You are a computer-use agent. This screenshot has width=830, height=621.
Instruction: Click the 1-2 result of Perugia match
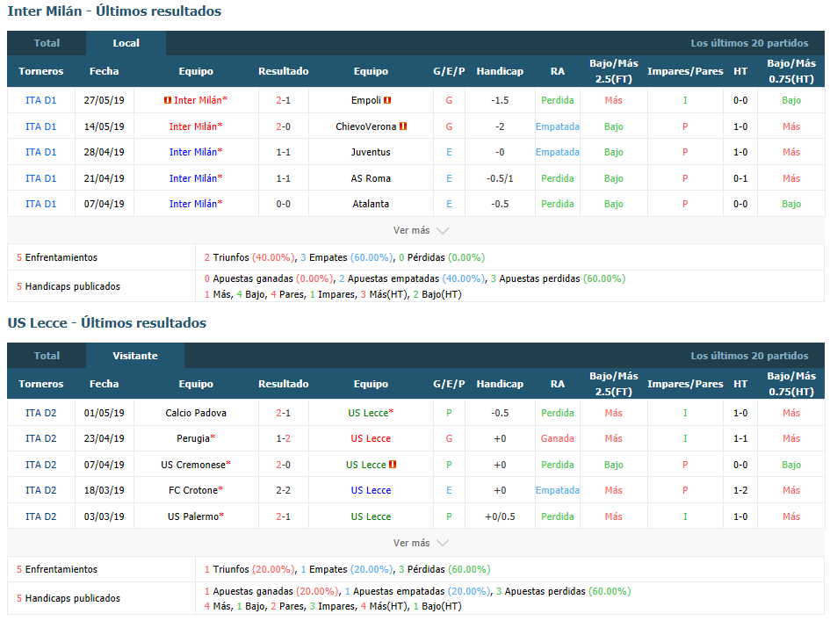(283, 438)
